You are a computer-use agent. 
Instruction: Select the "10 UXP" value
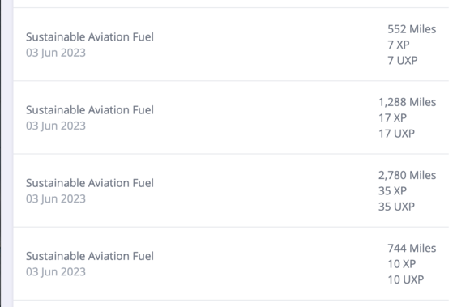click(x=405, y=279)
